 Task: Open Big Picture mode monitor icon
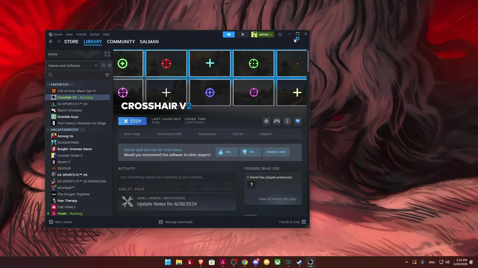click(280, 34)
